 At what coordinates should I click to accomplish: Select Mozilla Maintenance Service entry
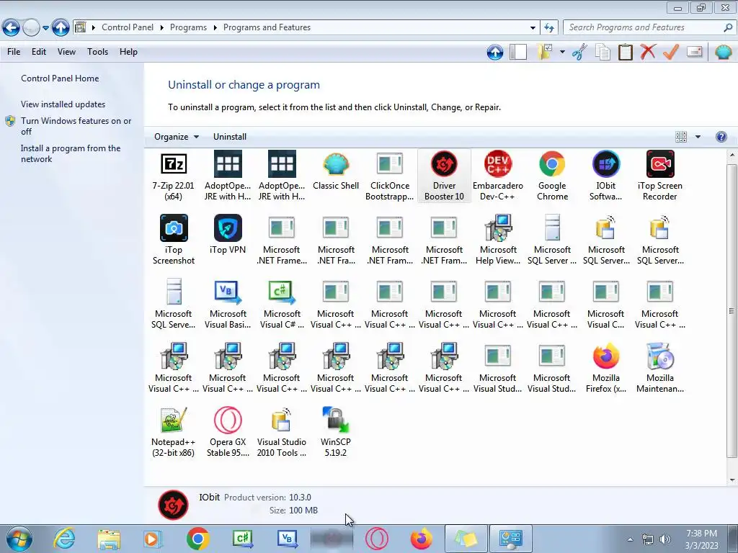coord(660,368)
